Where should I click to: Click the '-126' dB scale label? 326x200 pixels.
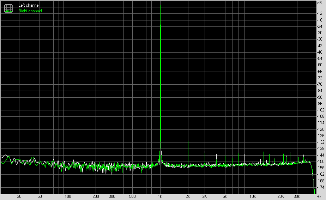[320, 136]
